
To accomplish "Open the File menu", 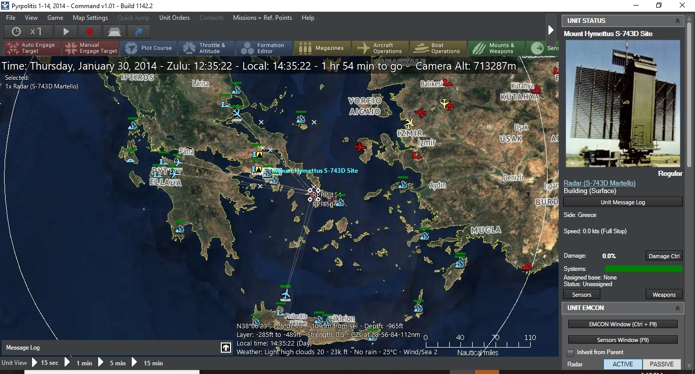I will coord(11,18).
